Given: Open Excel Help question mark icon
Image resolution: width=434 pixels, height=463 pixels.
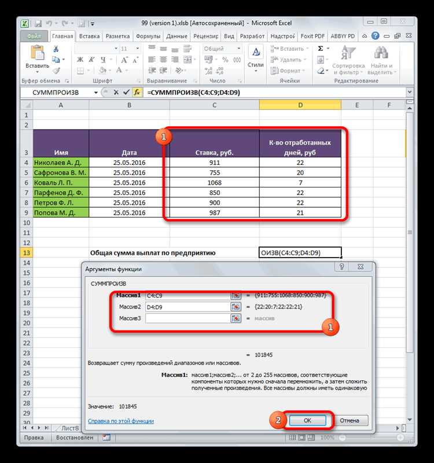Looking at the screenshot, I should tap(375, 36).
